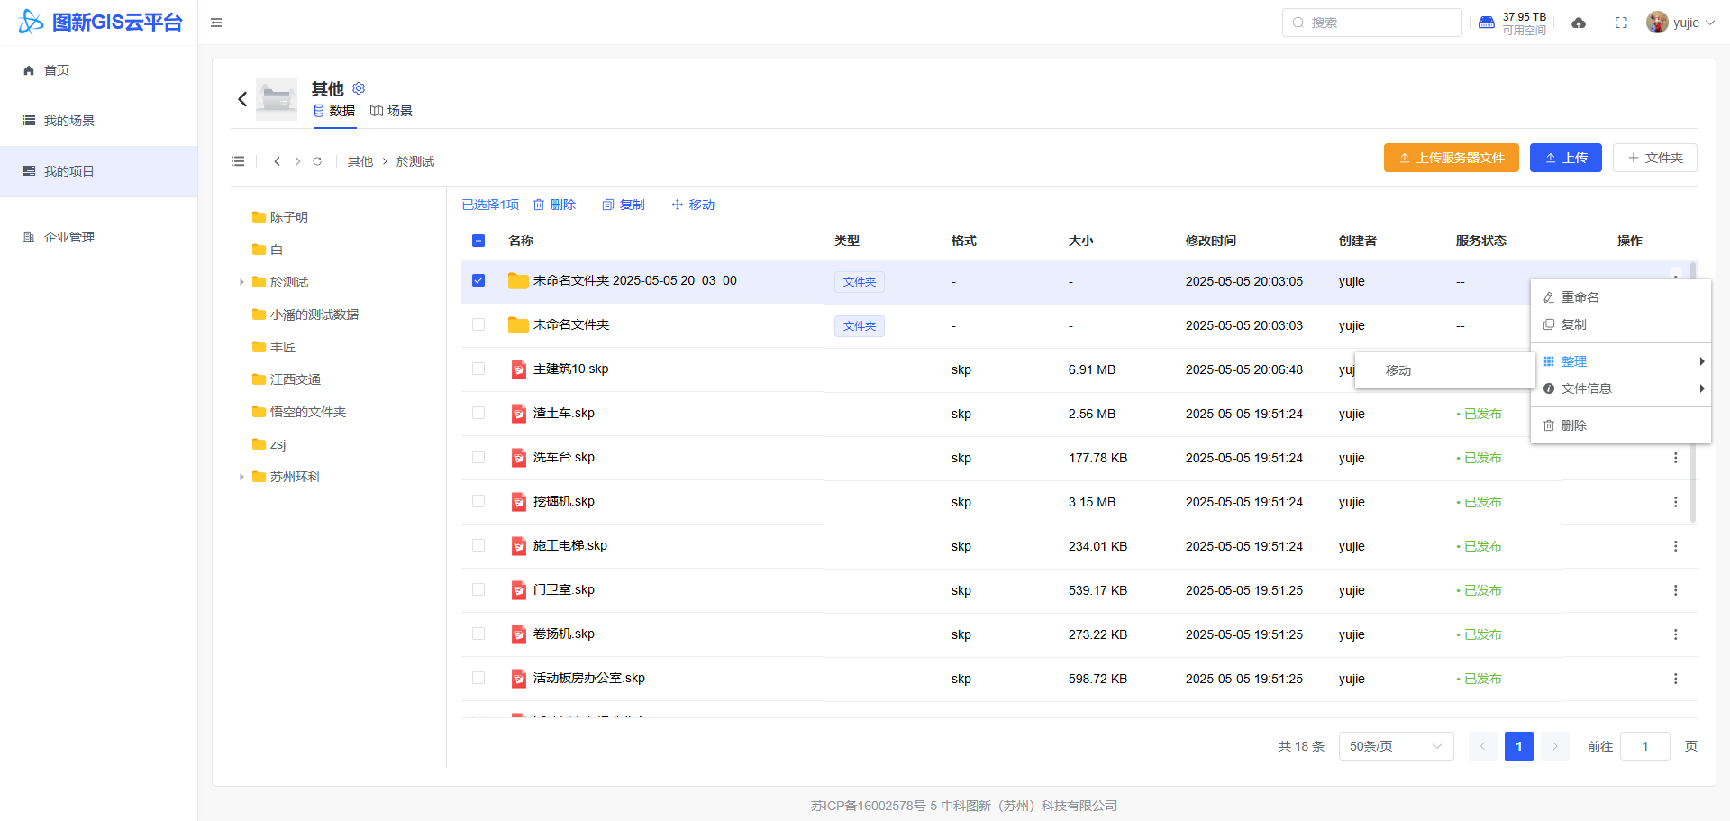Refresh the file list
The width and height of the screenshot is (1730, 821).
317,161
